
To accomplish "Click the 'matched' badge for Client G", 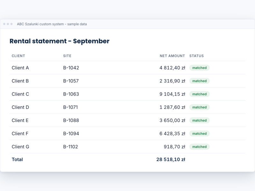I will tap(200, 147).
